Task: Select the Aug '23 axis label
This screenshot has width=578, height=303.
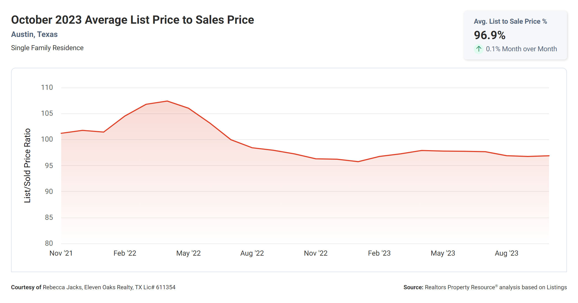Action: (507, 253)
